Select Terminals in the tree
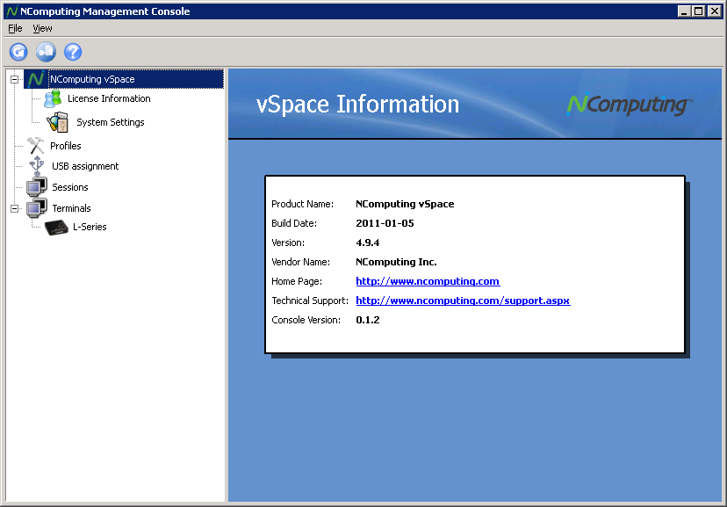 click(71, 208)
